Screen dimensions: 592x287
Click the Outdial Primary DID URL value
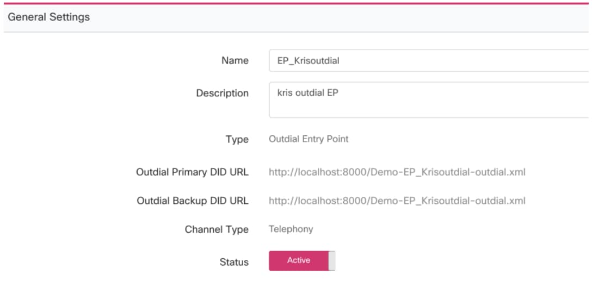pyautogui.click(x=397, y=172)
